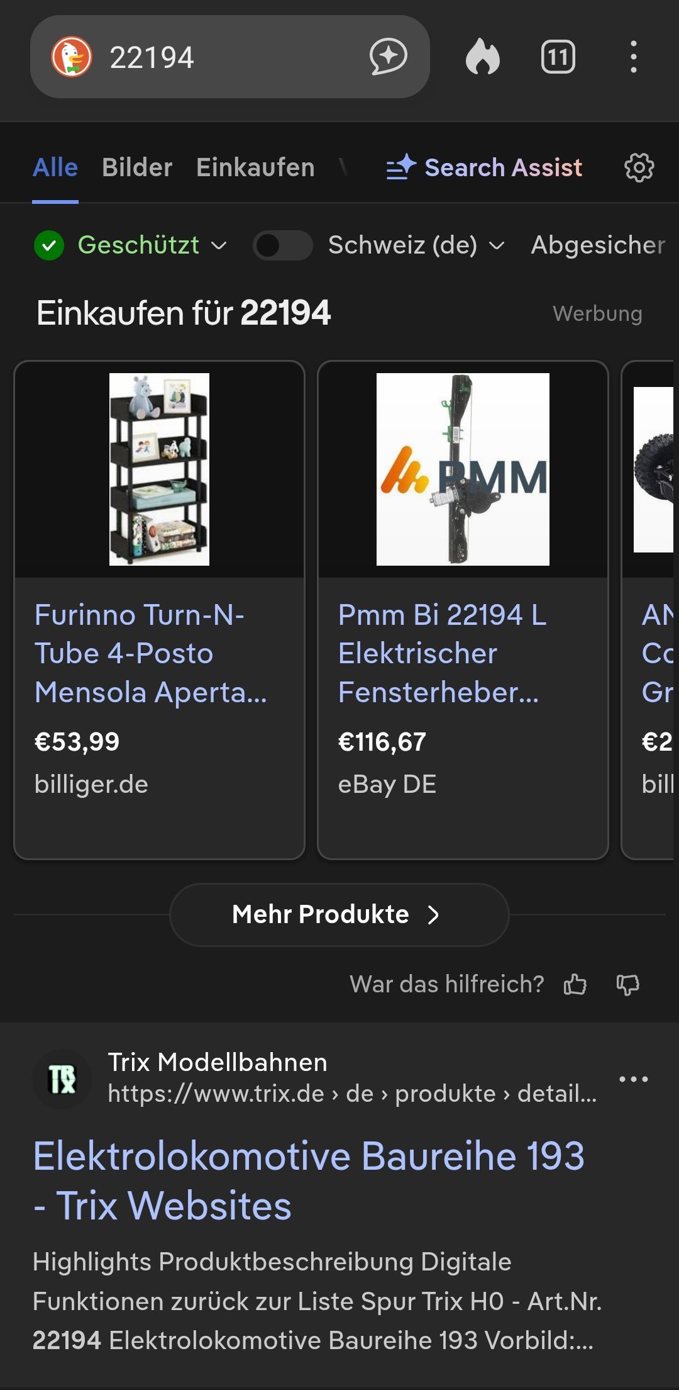Open the Abgesichert safe search dropdown
This screenshot has width=679, height=1390.
pyautogui.click(x=597, y=245)
